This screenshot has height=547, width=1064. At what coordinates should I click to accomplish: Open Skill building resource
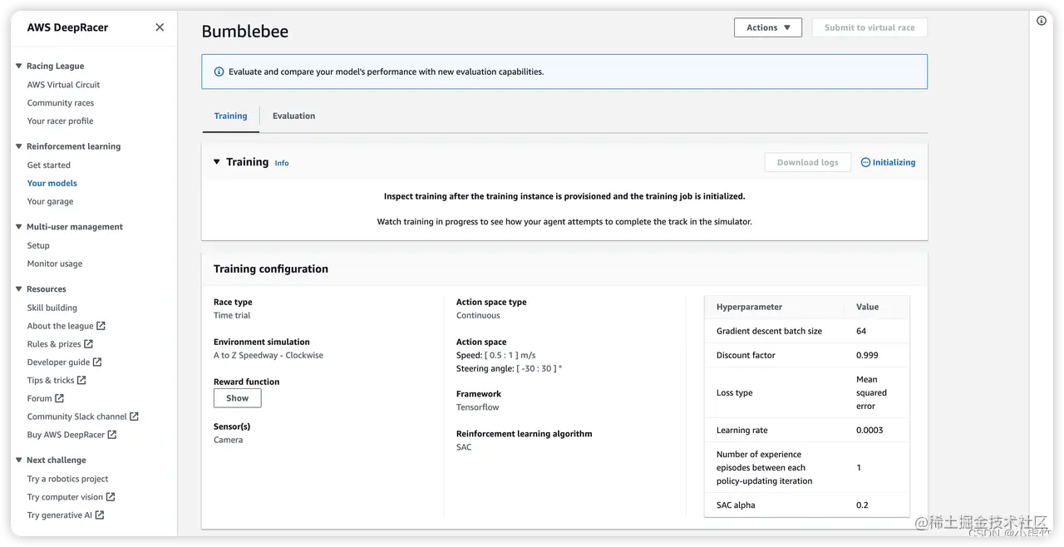(x=52, y=308)
